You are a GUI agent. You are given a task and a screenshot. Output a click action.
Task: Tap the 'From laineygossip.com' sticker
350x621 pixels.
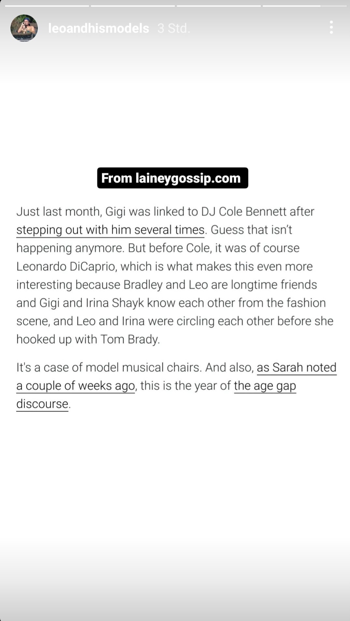(173, 178)
